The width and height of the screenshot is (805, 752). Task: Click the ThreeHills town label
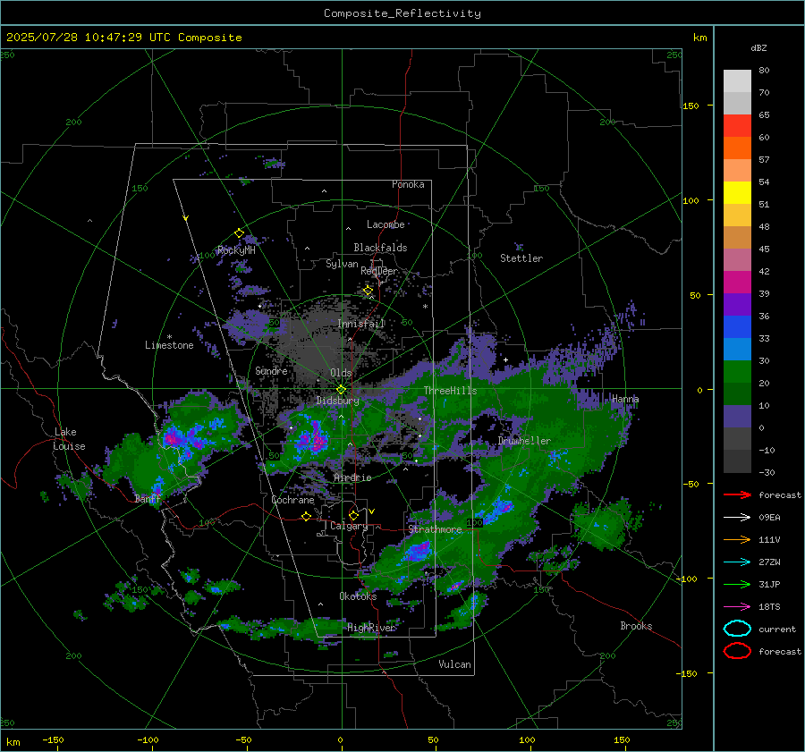(450, 391)
